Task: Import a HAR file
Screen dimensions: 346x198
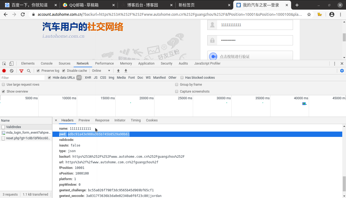Action: coord(118,71)
